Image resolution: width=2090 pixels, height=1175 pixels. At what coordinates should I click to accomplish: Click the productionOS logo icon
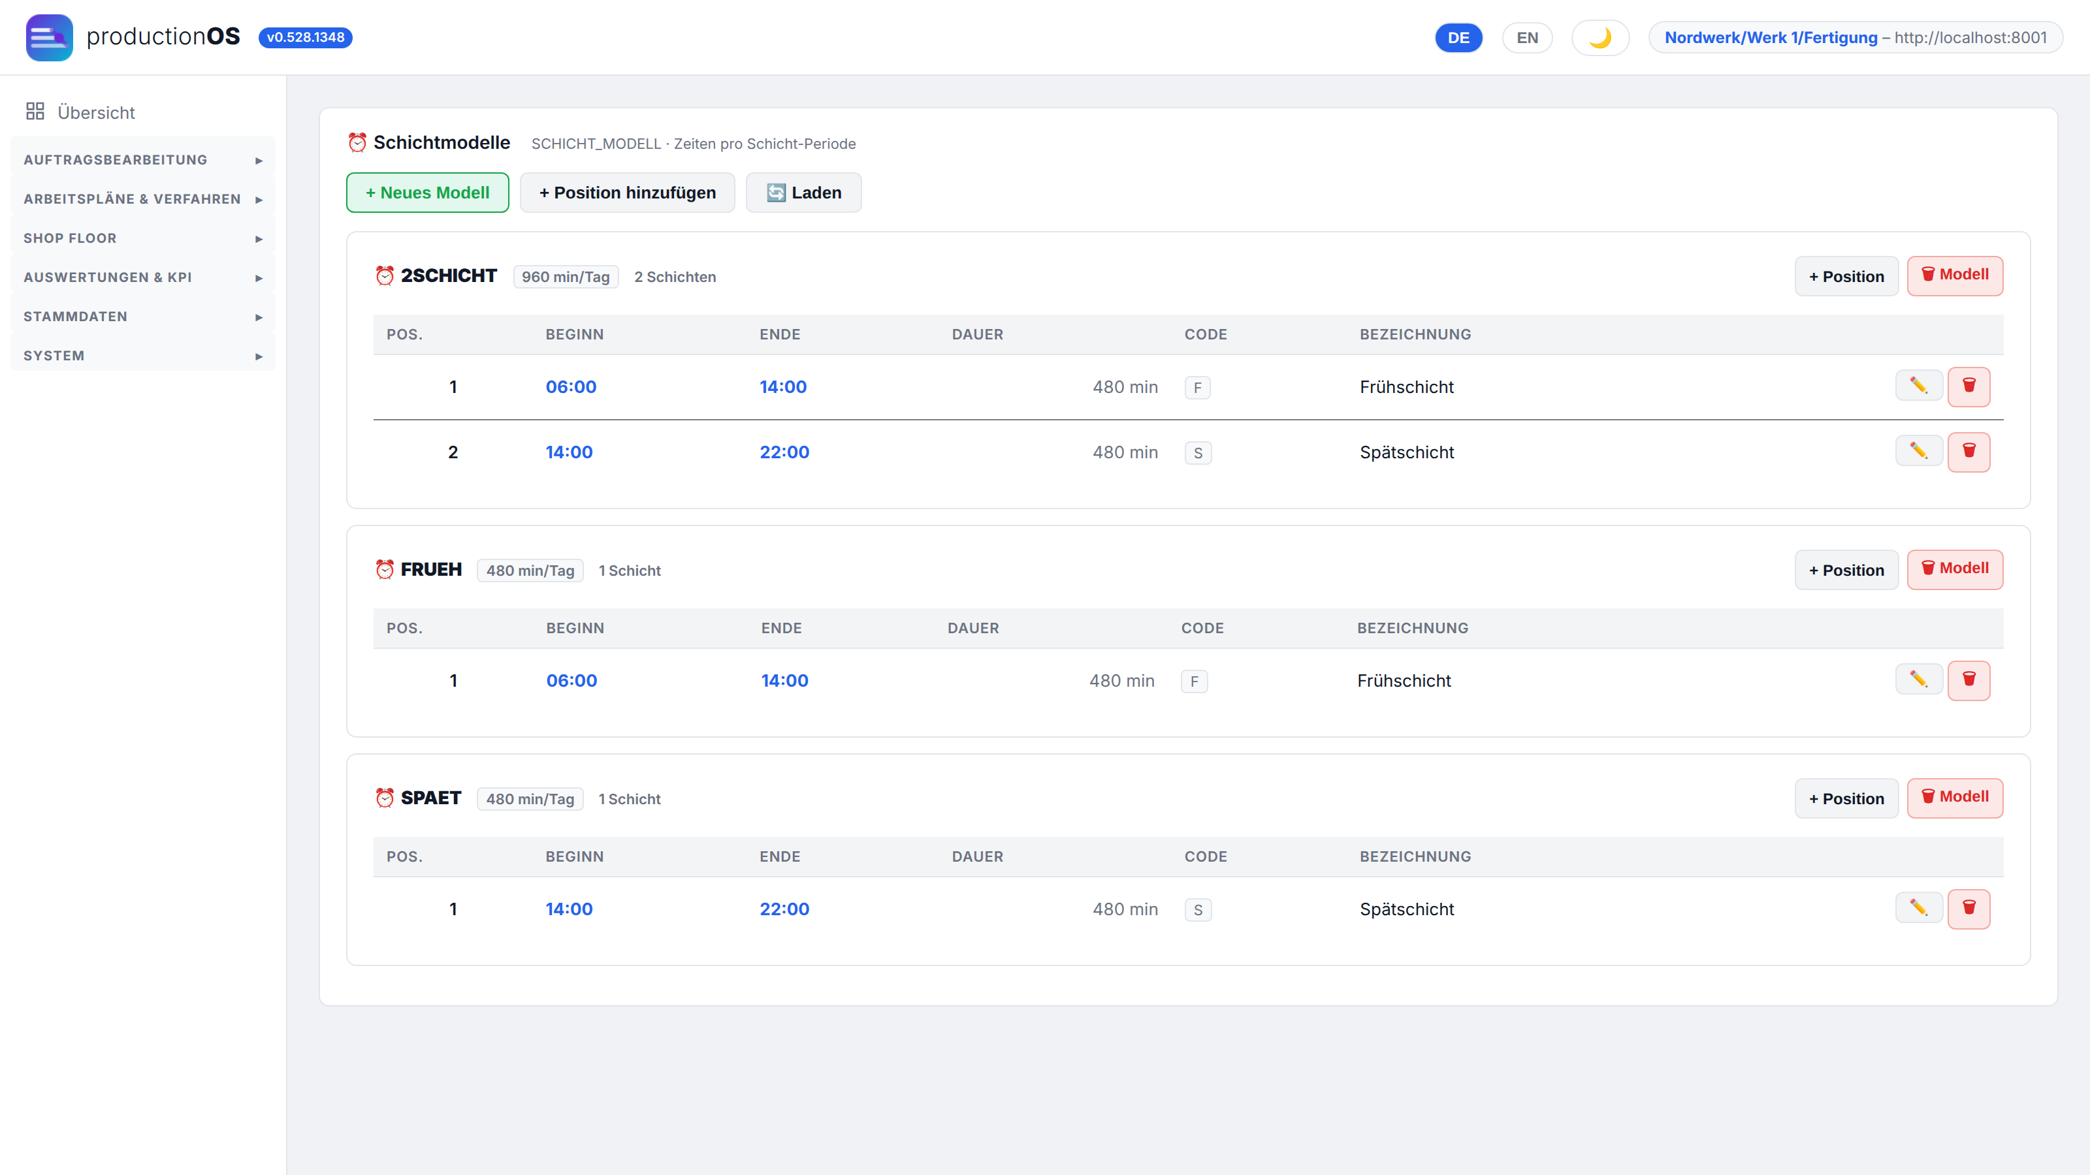pos(50,37)
